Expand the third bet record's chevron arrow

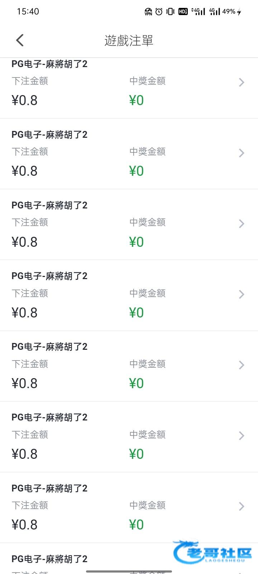tap(242, 224)
